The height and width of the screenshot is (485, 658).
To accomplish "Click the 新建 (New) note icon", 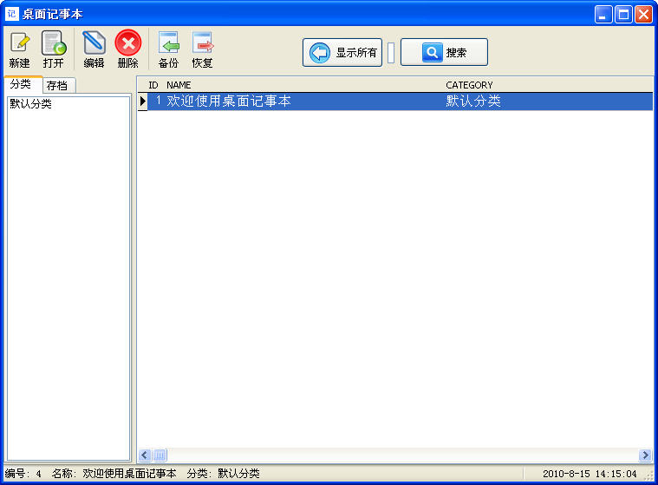I will 19,43.
